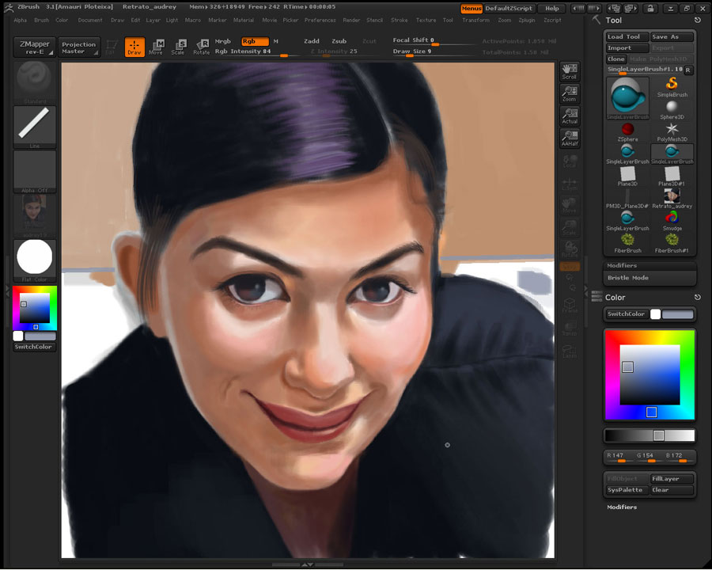Screen dimensions: 712x570
Task: Pick the SimpleBrush tool
Action: click(x=672, y=87)
